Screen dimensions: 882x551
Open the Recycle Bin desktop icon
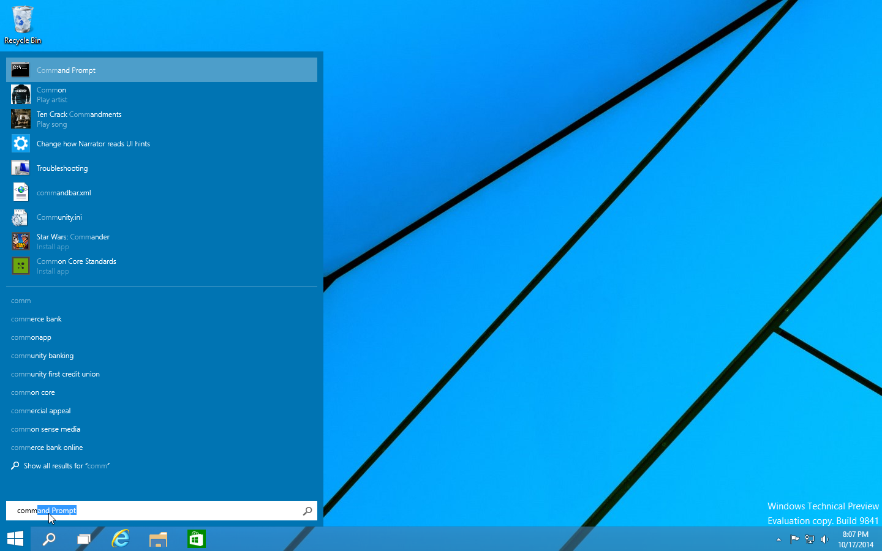(23, 24)
